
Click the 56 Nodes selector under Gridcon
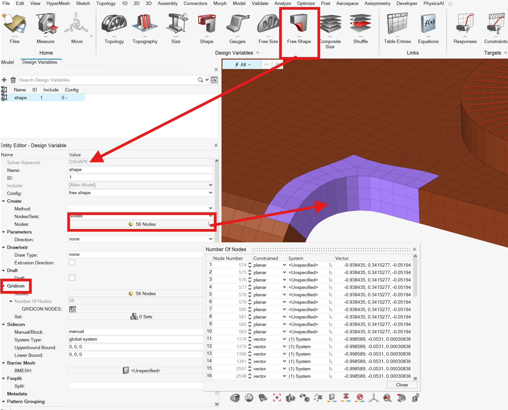tap(142, 293)
